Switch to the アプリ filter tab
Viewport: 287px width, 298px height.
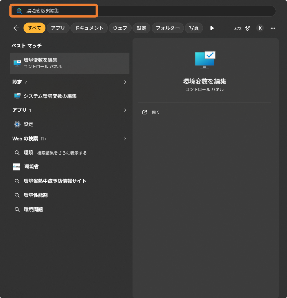[58, 28]
